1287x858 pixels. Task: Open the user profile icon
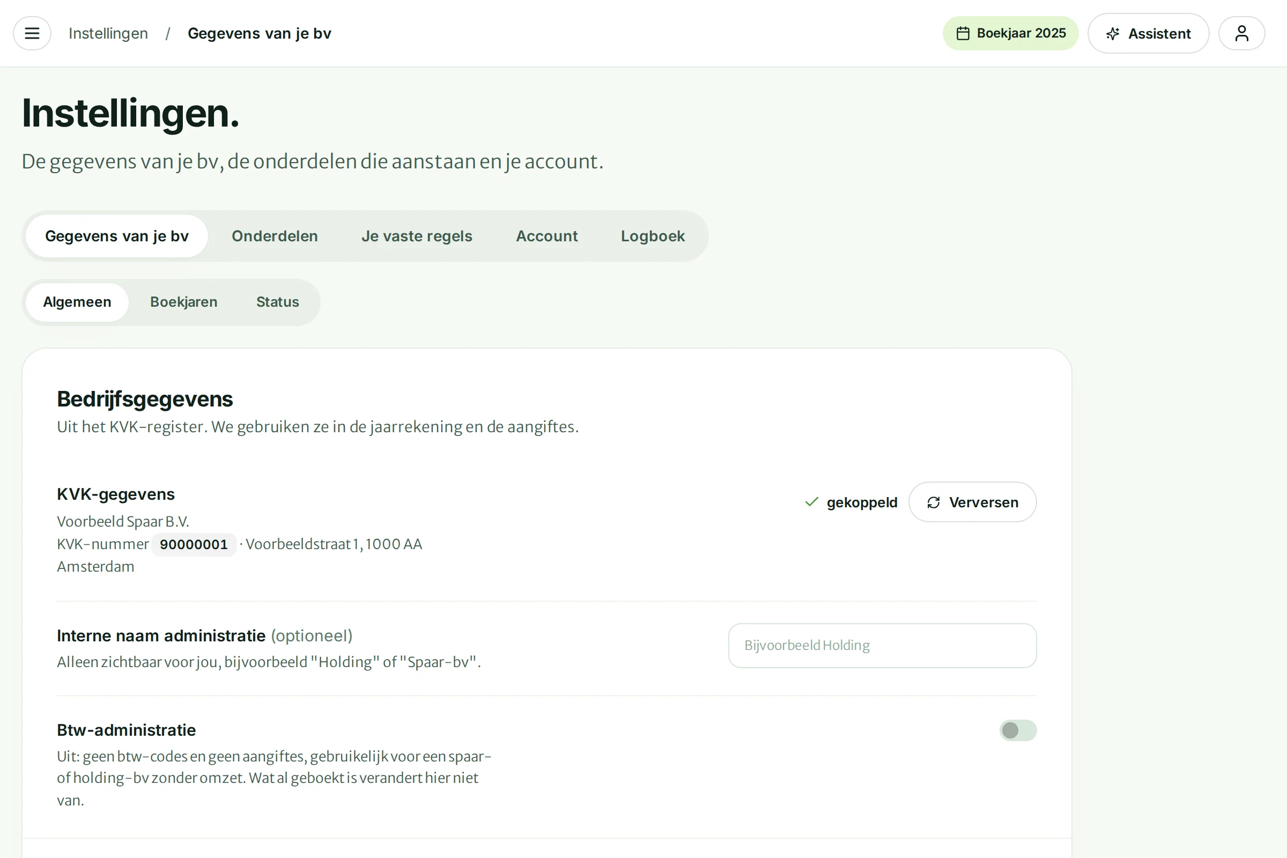[x=1241, y=33]
